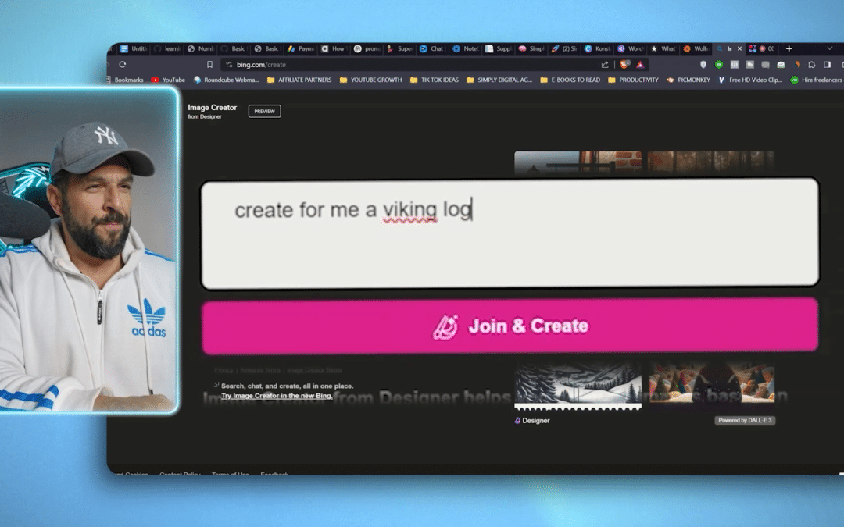The image size is (844, 527).
Task: Reload the bing.com page
Action: 122,65
